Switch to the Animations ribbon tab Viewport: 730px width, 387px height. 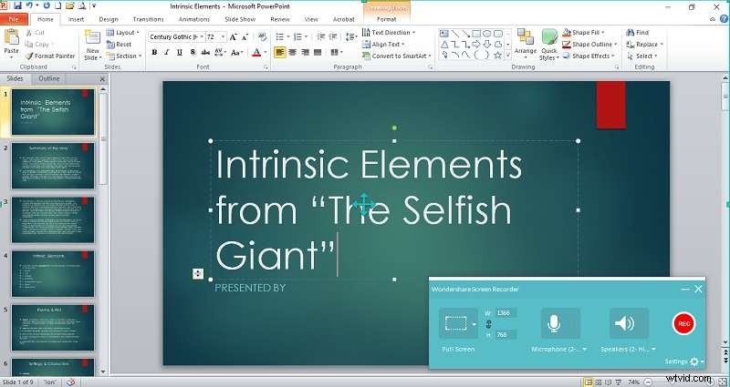click(194, 19)
